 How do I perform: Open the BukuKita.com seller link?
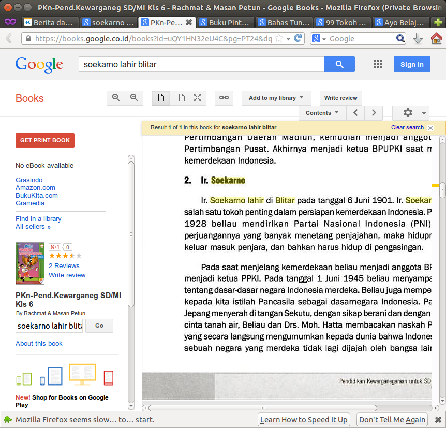37,196
